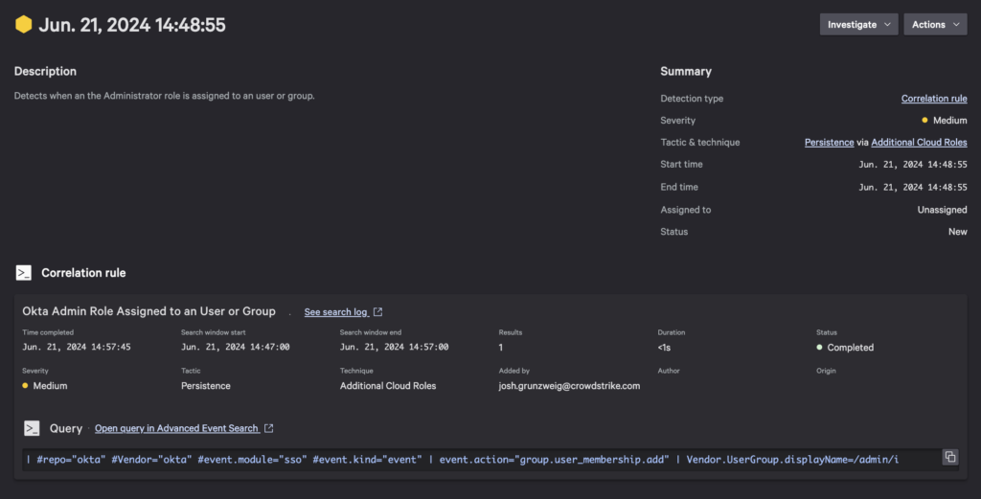
Task: Click the Query label
Action: tap(66, 428)
